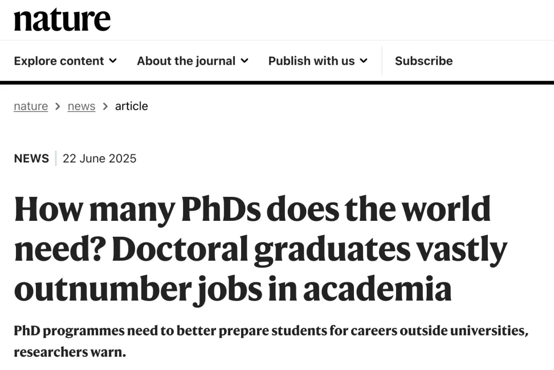Open the Publish with us menu label
The image size is (554, 370).
pos(311,61)
